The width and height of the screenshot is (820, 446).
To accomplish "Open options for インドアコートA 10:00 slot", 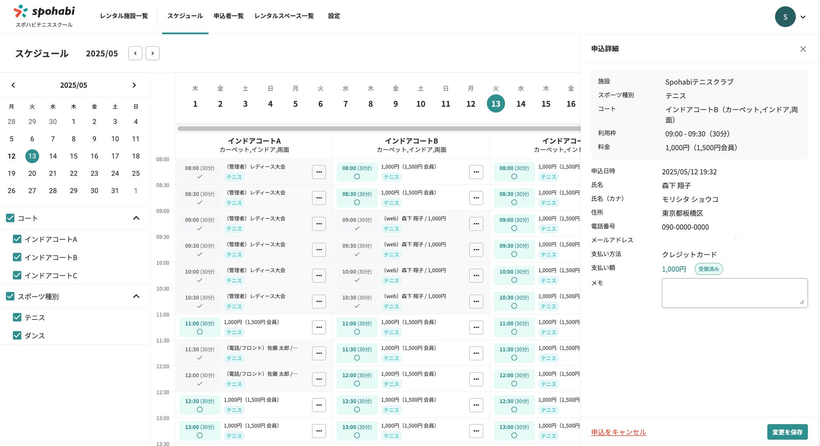I will pyautogui.click(x=319, y=276).
